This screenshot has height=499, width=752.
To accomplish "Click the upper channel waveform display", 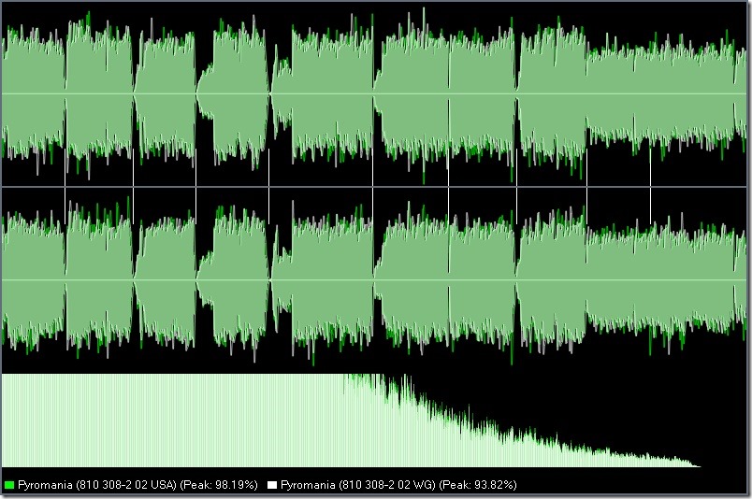I will point(374,94).
